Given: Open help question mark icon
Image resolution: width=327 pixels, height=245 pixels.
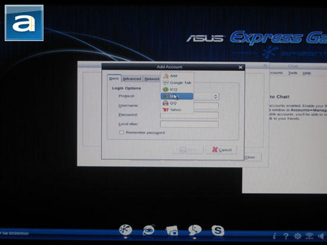Looking at the screenshot, I should [286, 236].
